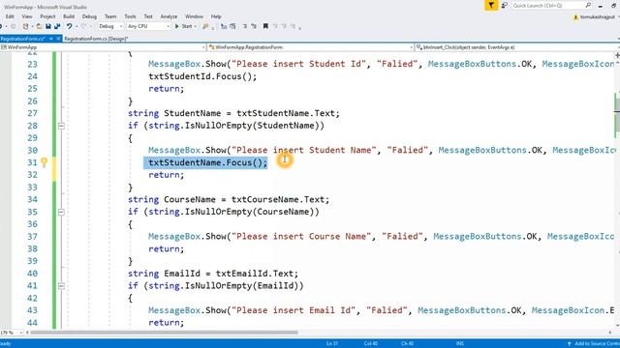The image size is (620, 348).
Task: Click the lightbulb quick actions icon on line 31
Action: pyautogui.click(x=44, y=162)
